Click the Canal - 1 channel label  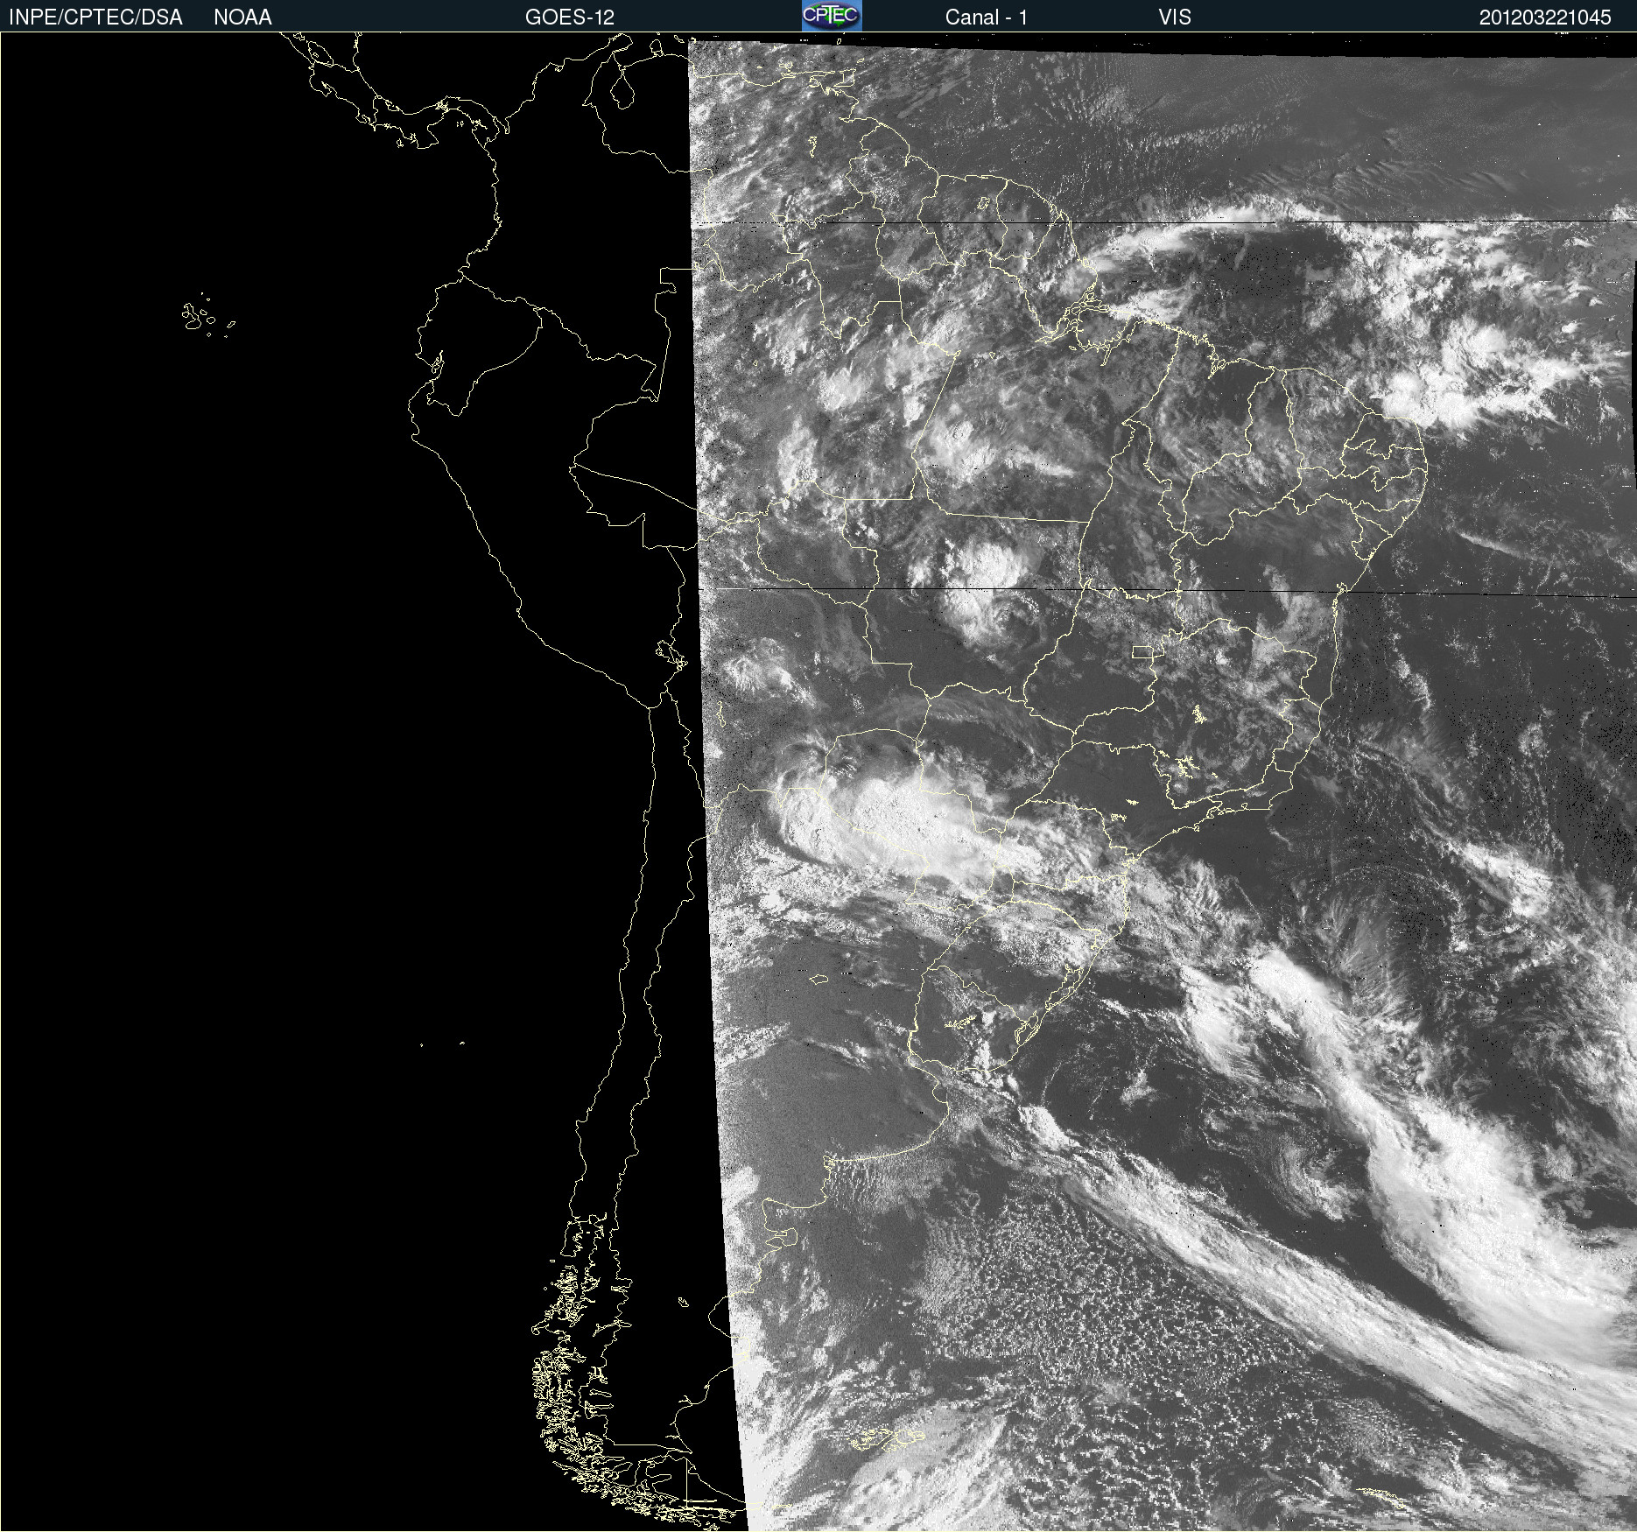[986, 18]
